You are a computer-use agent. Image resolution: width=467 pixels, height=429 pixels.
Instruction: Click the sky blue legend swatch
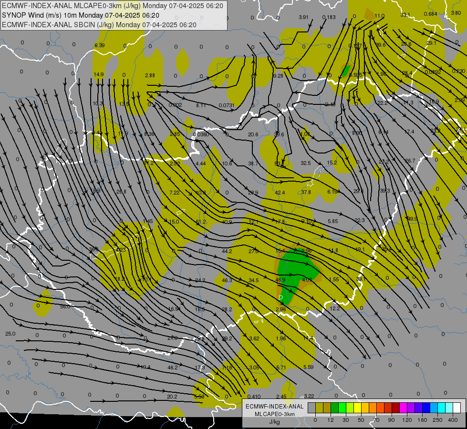pyautogui.click(x=434, y=408)
